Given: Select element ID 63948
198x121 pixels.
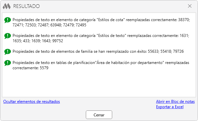Looking at the screenshot, I should coord(55,25).
